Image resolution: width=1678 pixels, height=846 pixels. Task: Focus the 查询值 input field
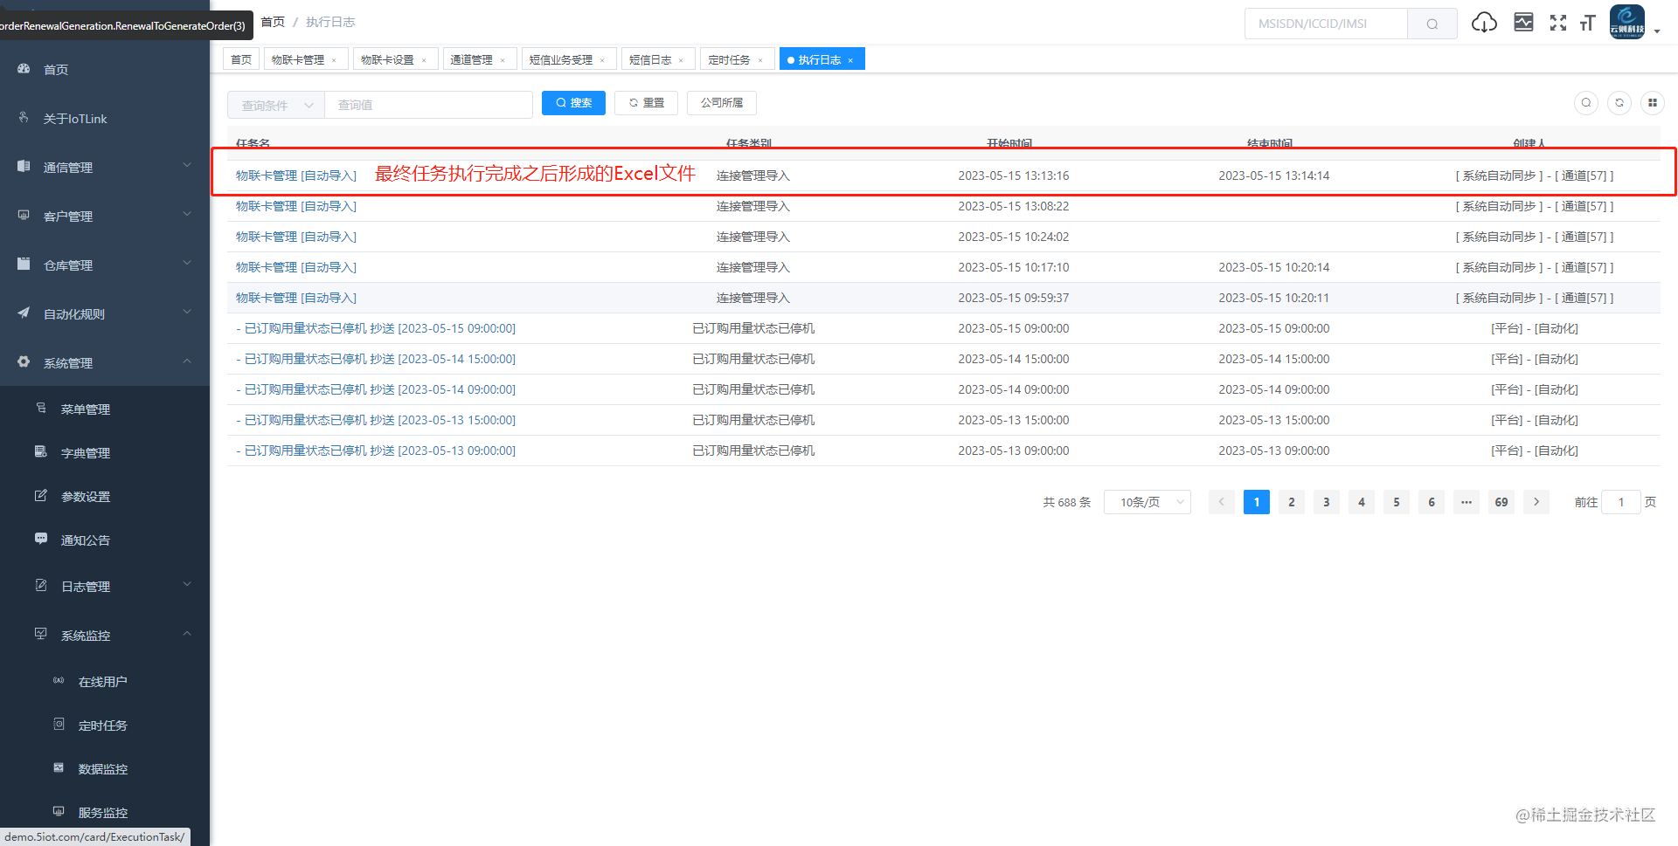pos(428,105)
